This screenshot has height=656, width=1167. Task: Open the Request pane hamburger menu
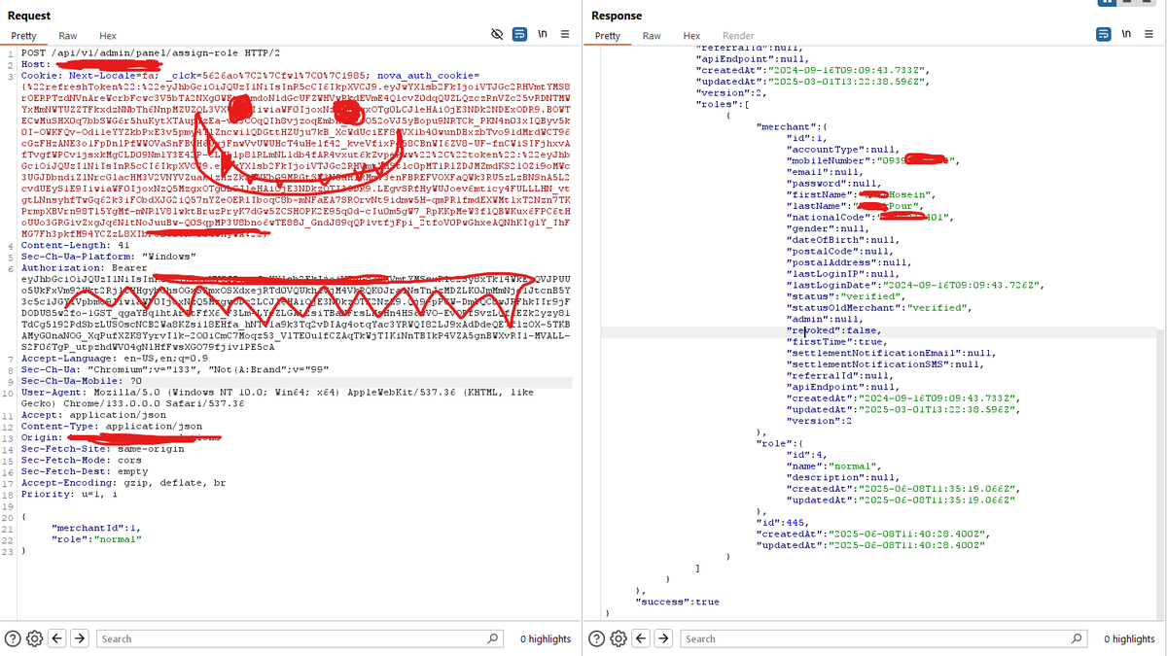coord(564,35)
